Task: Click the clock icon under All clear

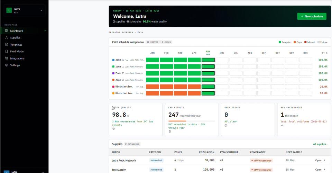Action: [x=226, y=125]
